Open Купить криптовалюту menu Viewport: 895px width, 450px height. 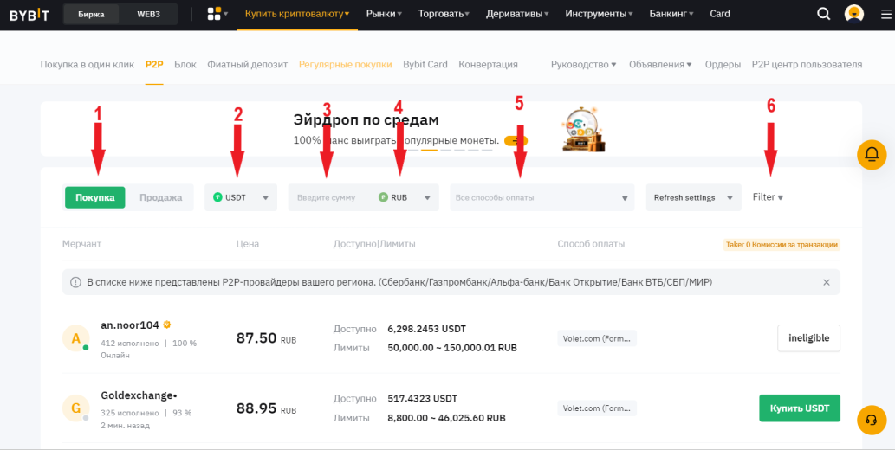[x=297, y=14]
